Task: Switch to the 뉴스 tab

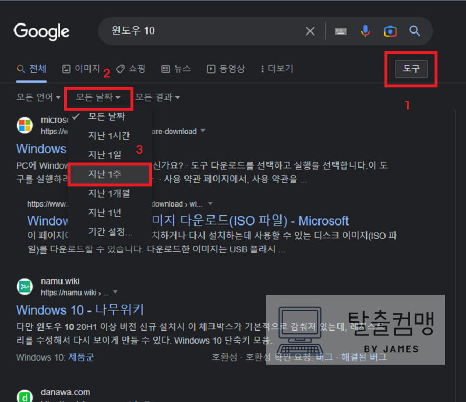Action: point(176,69)
